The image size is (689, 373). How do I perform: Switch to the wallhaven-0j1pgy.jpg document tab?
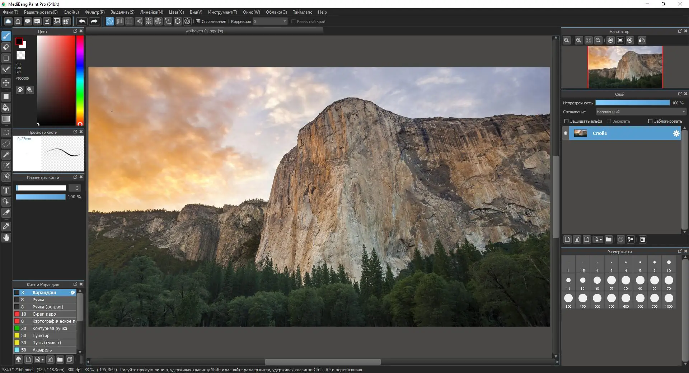[205, 31]
